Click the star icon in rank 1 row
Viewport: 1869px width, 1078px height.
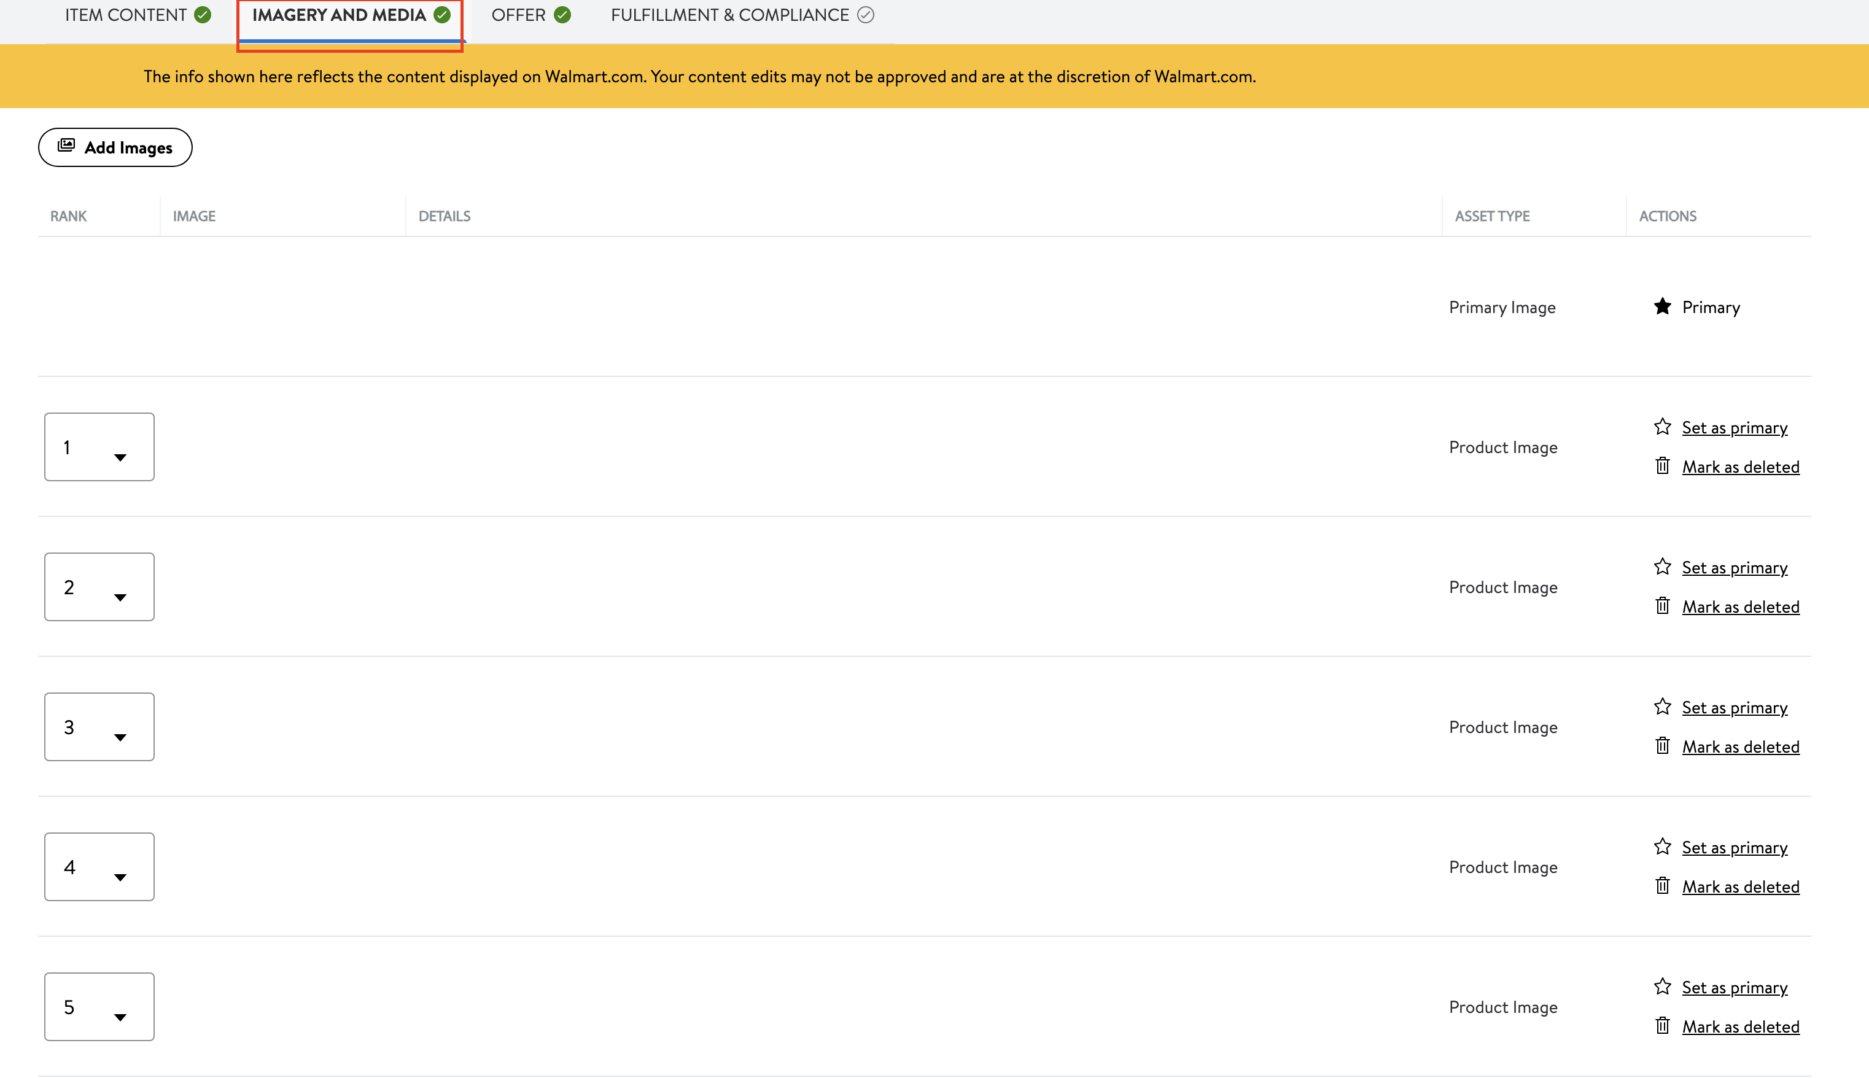pos(1663,427)
